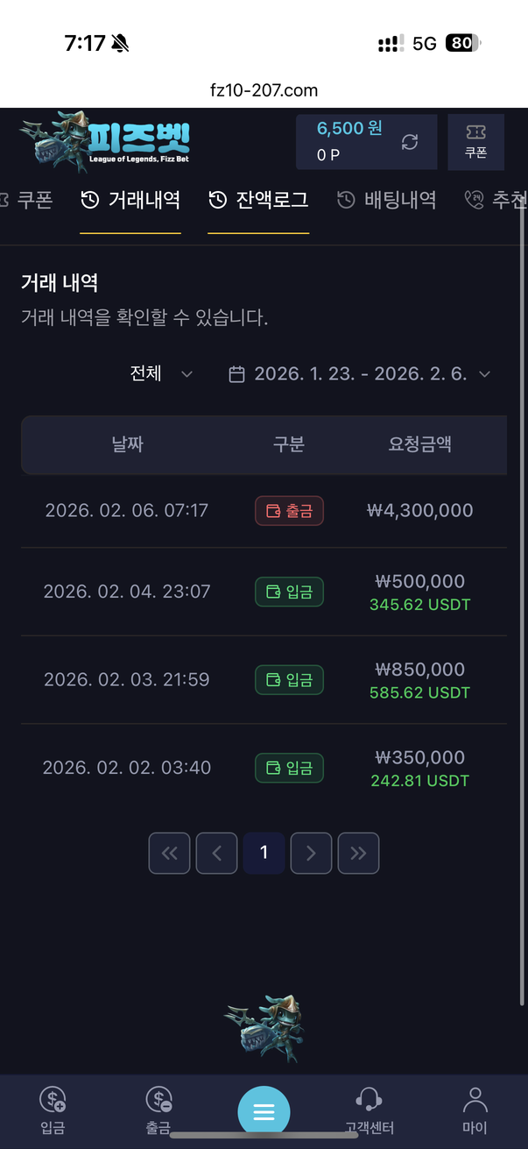Open 출금 withdrawal in bottom bar
This screenshot has width=528, height=1149.
coord(158,1110)
